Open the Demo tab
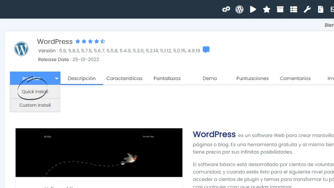Viewport: 334px width, 188px height. 210,79
